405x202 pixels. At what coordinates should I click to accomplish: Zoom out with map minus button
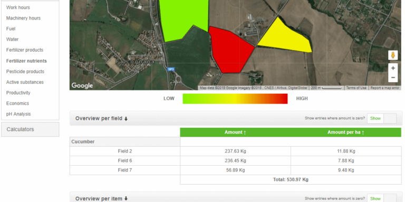point(393,77)
